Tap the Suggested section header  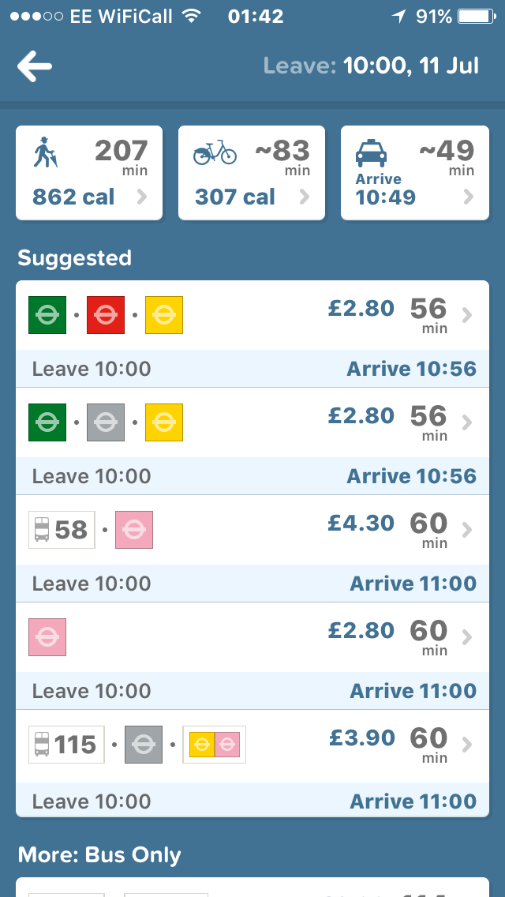point(74,258)
